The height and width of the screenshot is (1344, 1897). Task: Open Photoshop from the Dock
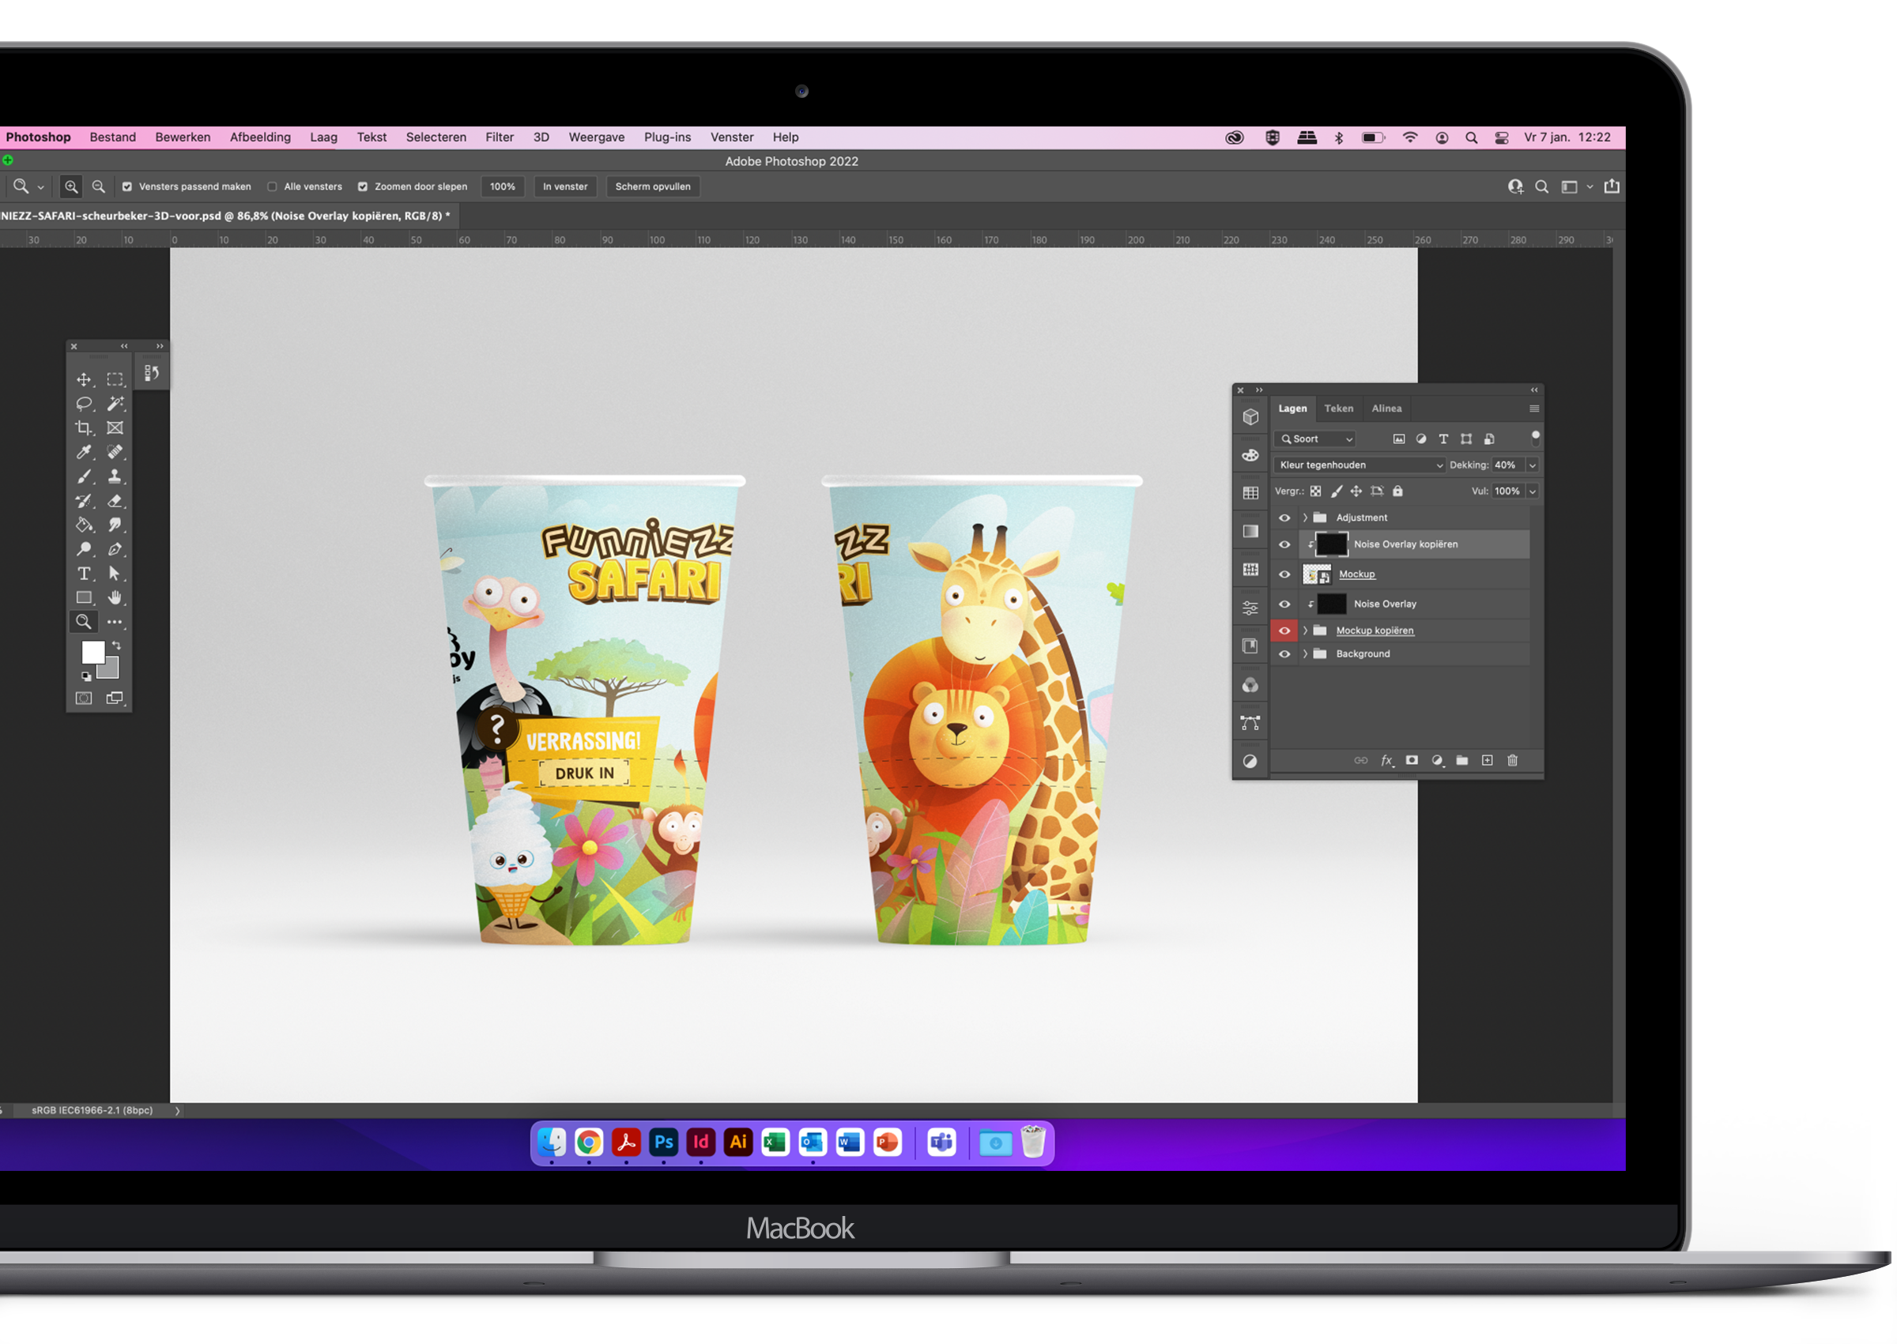[x=663, y=1143]
